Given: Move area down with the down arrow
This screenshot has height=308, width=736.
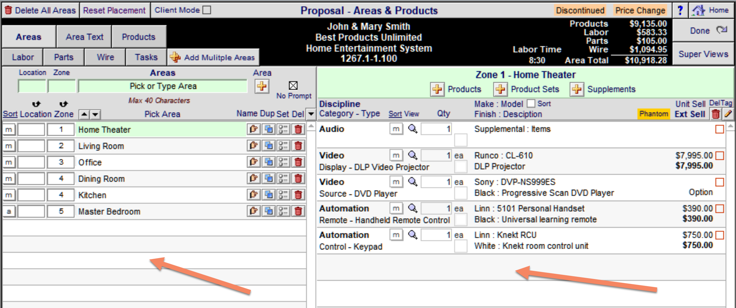Looking at the screenshot, I should point(95,114).
